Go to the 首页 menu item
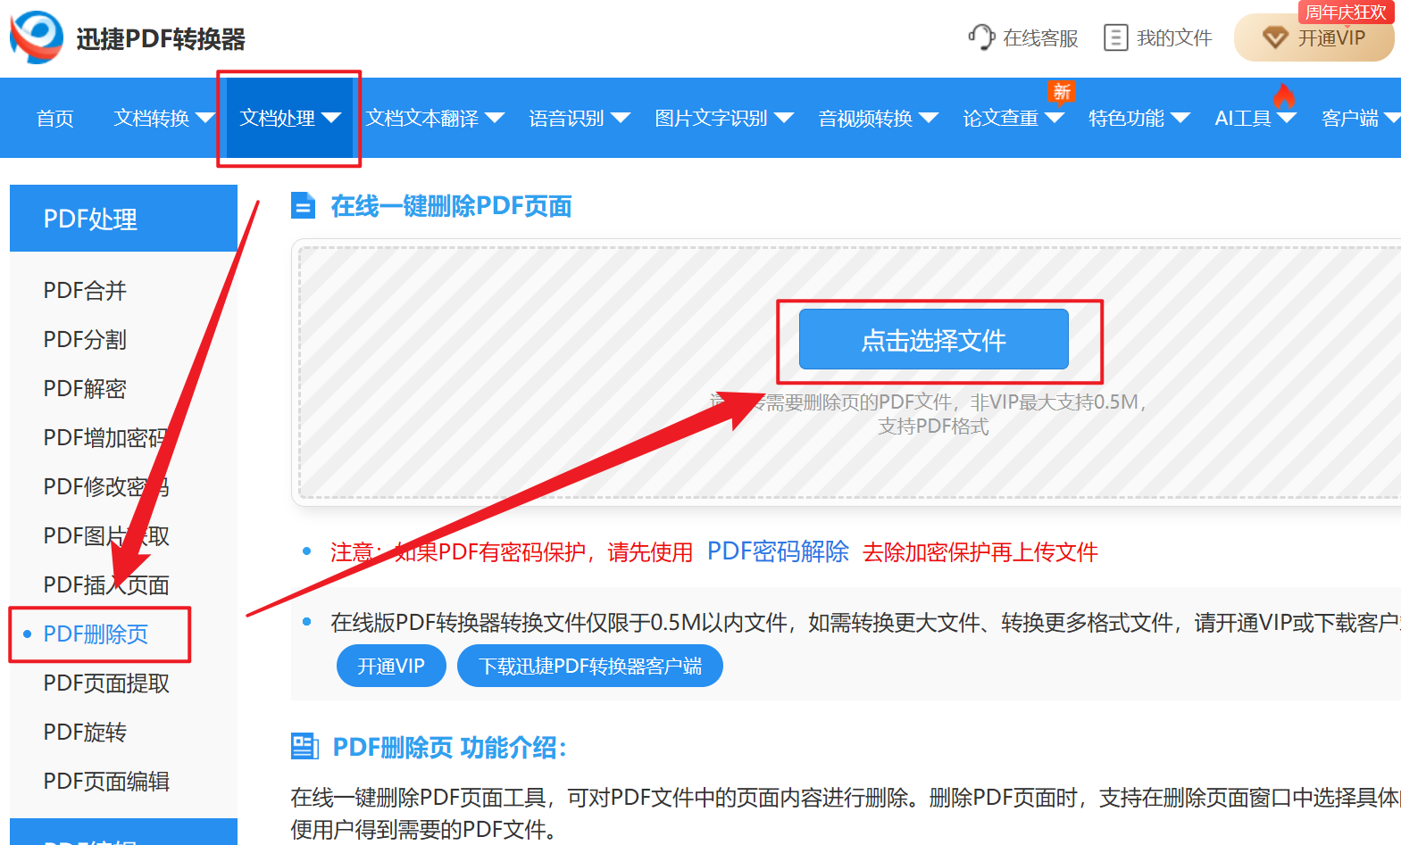 click(54, 118)
